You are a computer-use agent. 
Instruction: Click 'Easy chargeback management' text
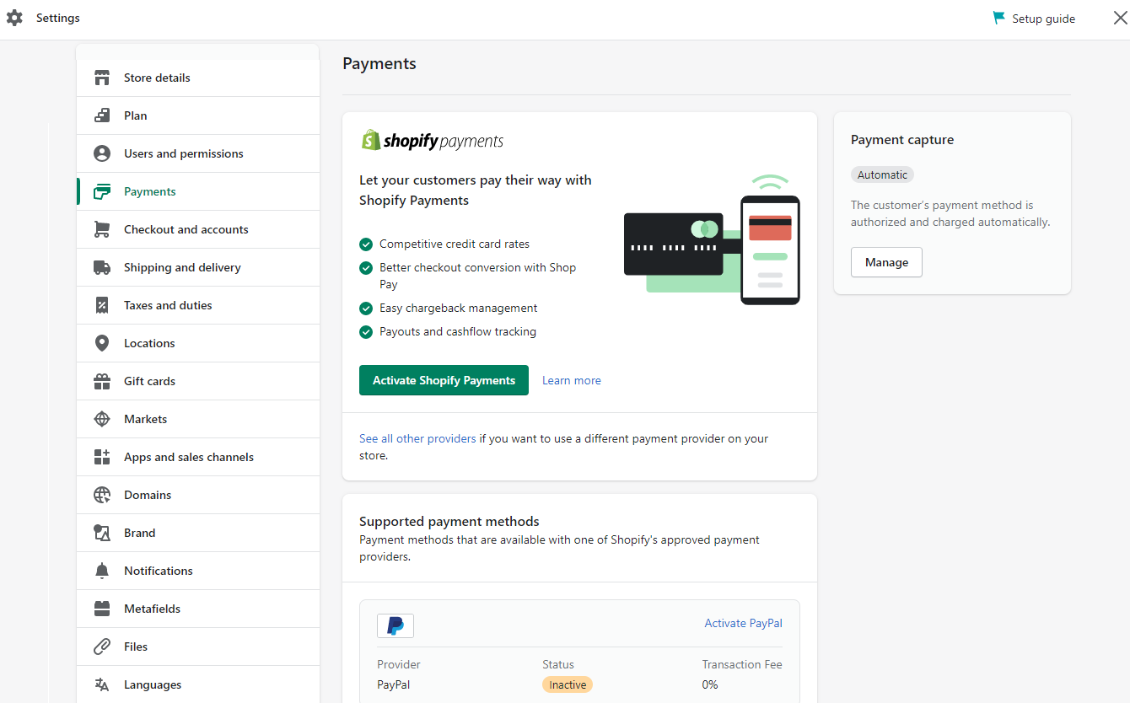click(458, 308)
